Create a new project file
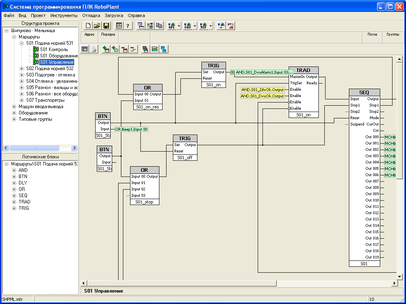406x304 pixels. [x=88, y=26]
